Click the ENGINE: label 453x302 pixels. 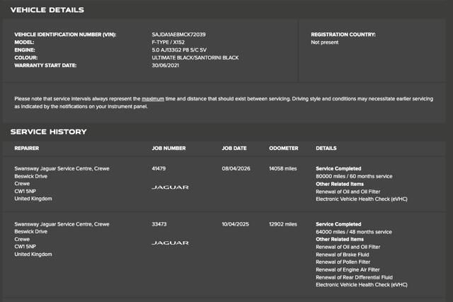click(x=25, y=50)
